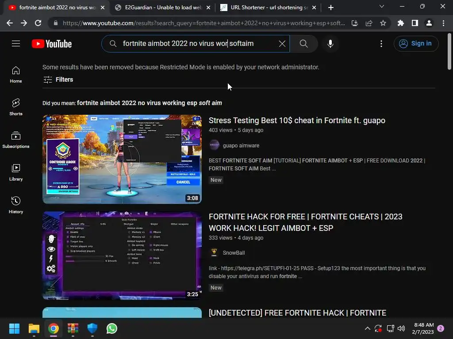The height and width of the screenshot is (339, 453).
Task: Click the SnowBall channel avatar
Action: coord(214,252)
